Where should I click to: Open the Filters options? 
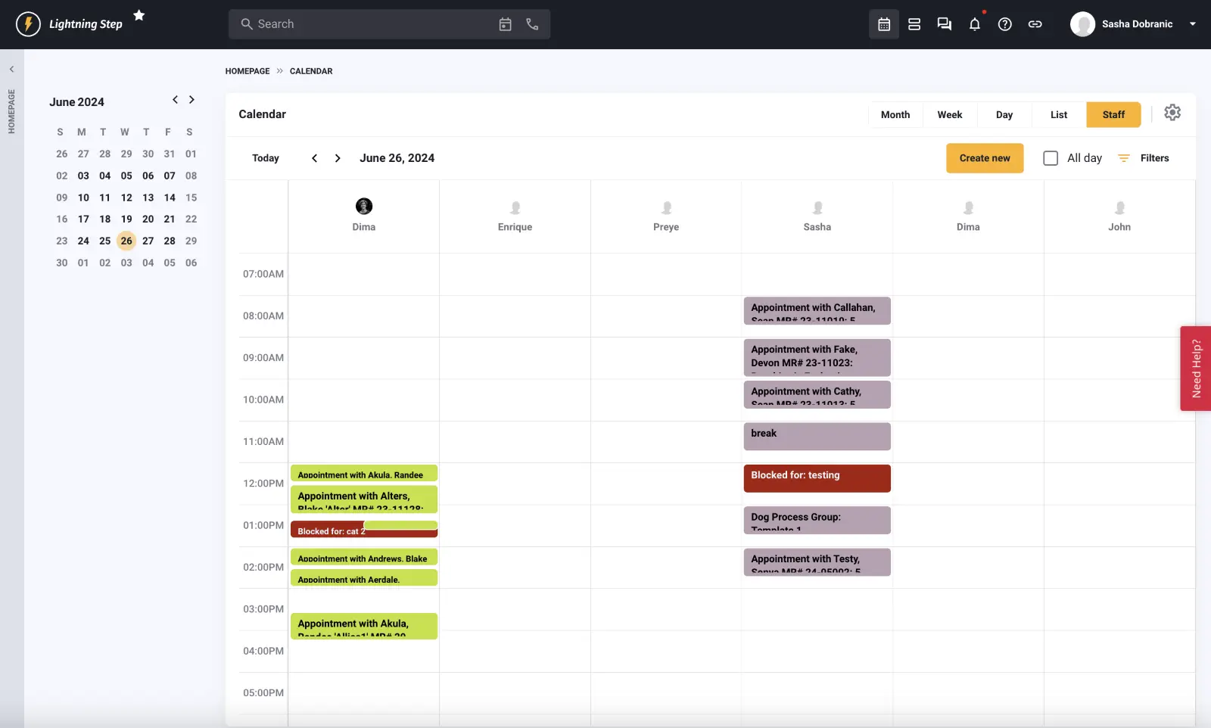[x=1144, y=157]
